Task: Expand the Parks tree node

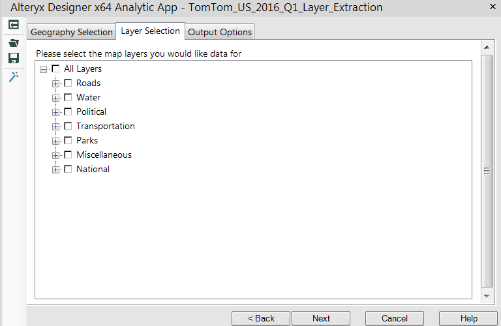Action: tap(55, 141)
